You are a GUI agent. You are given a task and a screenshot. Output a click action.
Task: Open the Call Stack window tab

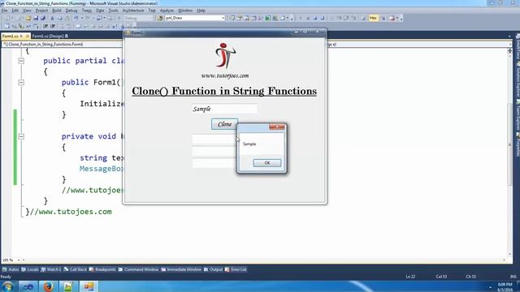pyautogui.click(x=76, y=269)
